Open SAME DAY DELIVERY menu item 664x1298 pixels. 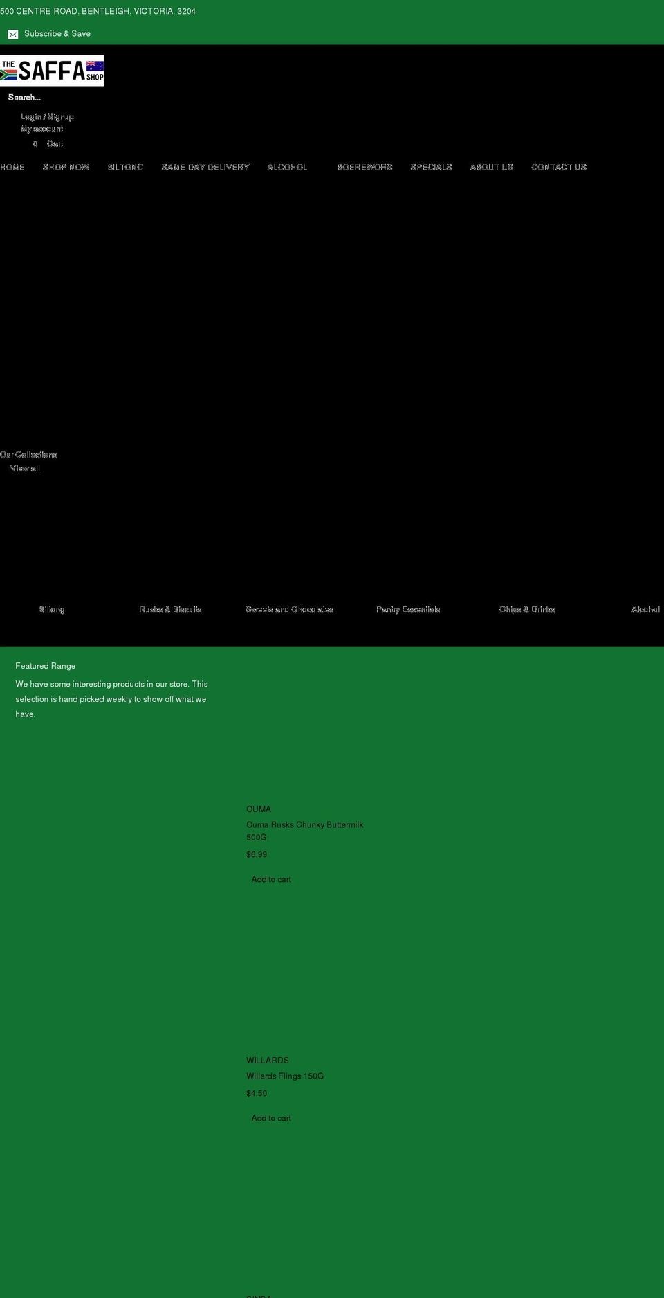click(205, 168)
